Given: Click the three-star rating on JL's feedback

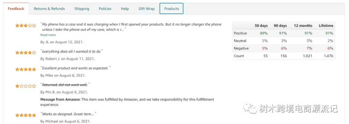Looking at the screenshot, I should coord(26,25).
